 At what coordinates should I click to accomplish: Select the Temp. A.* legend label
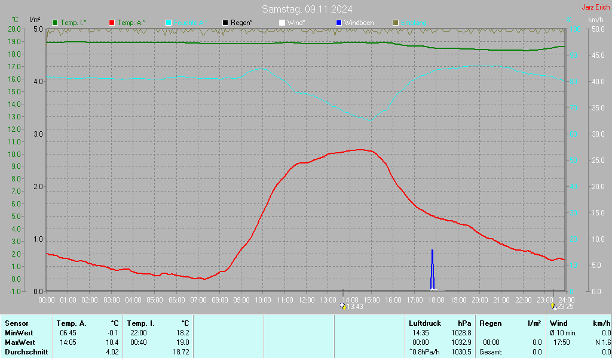tap(131, 23)
